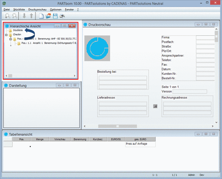Collapse the Checkin tree node
The height and width of the screenshot is (179, 222).
(6, 35)
